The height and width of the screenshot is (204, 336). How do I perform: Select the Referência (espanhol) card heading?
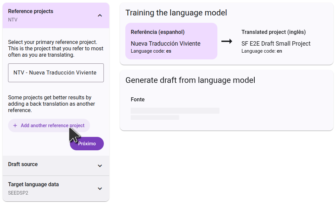coord(158,32)
